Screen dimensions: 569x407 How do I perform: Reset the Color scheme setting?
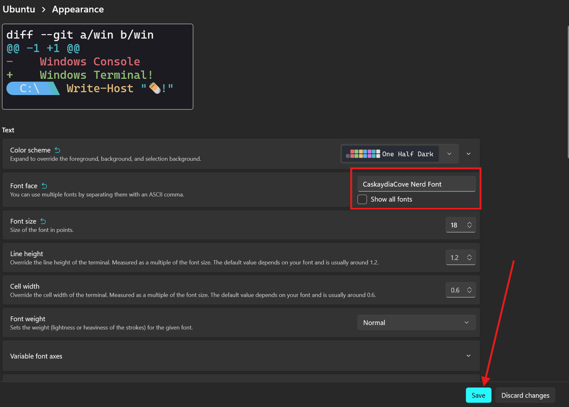point(57,150)
